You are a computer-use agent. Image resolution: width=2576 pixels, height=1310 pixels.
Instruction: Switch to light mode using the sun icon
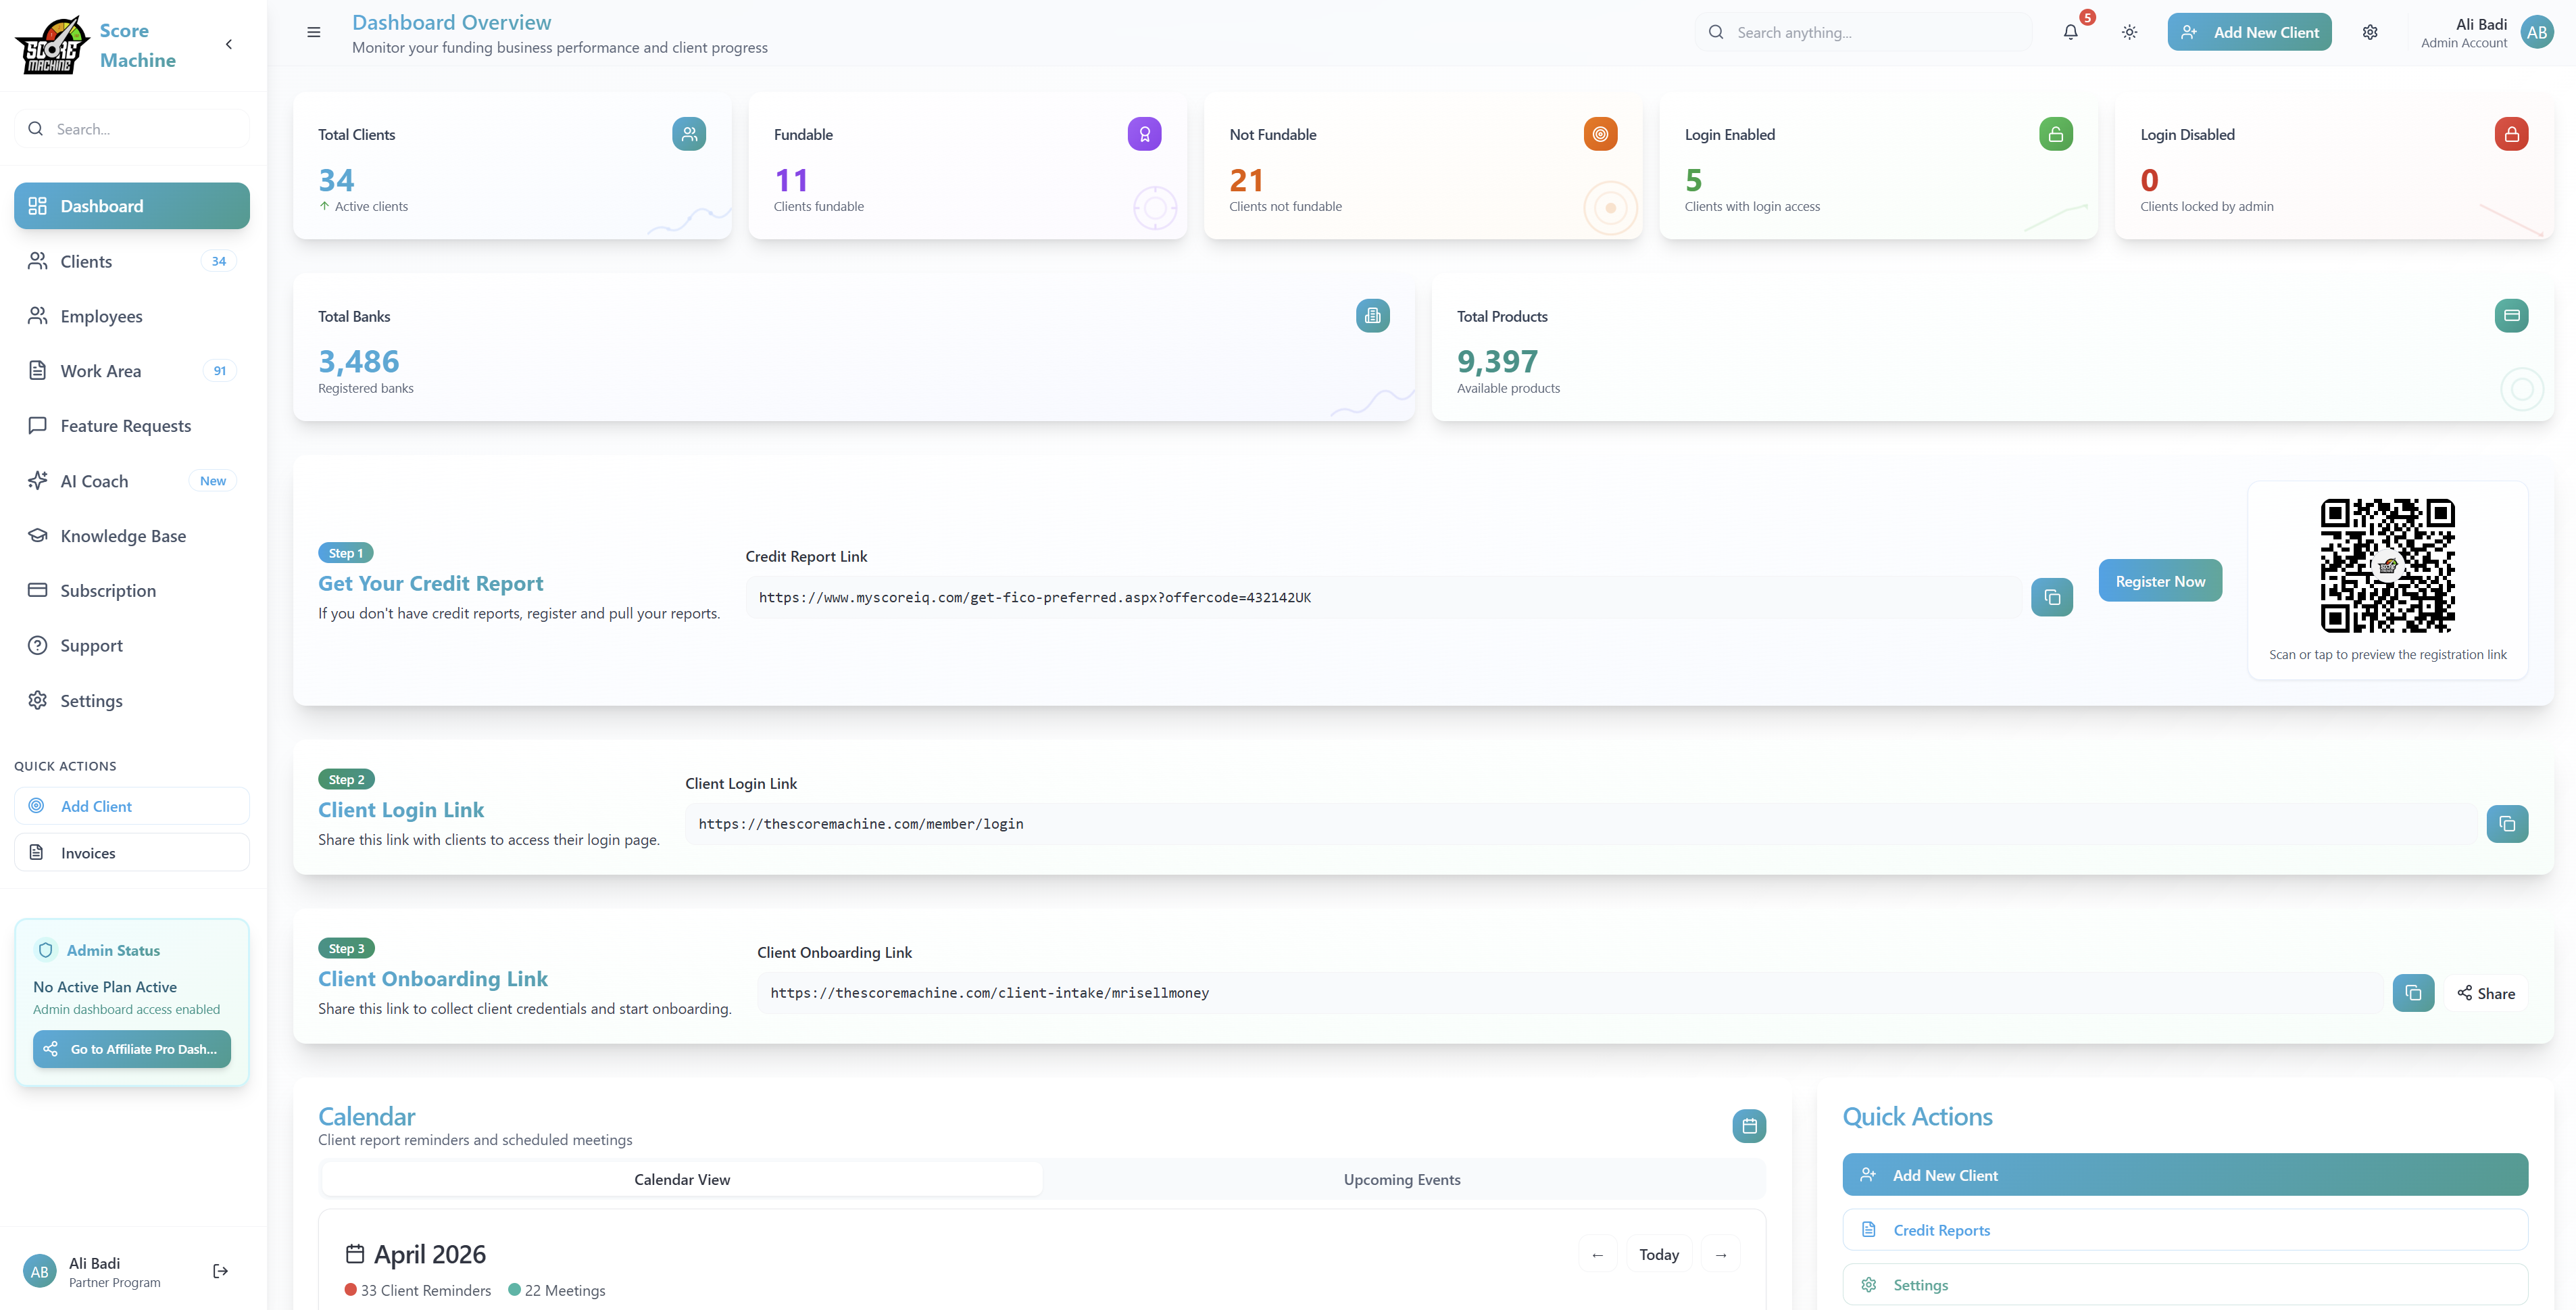pyautogui.click(x=2129, y=31)
